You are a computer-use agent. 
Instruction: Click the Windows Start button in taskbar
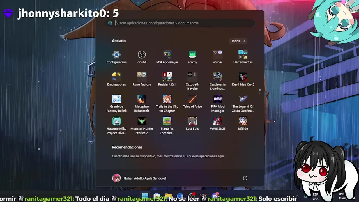(145, 196)
